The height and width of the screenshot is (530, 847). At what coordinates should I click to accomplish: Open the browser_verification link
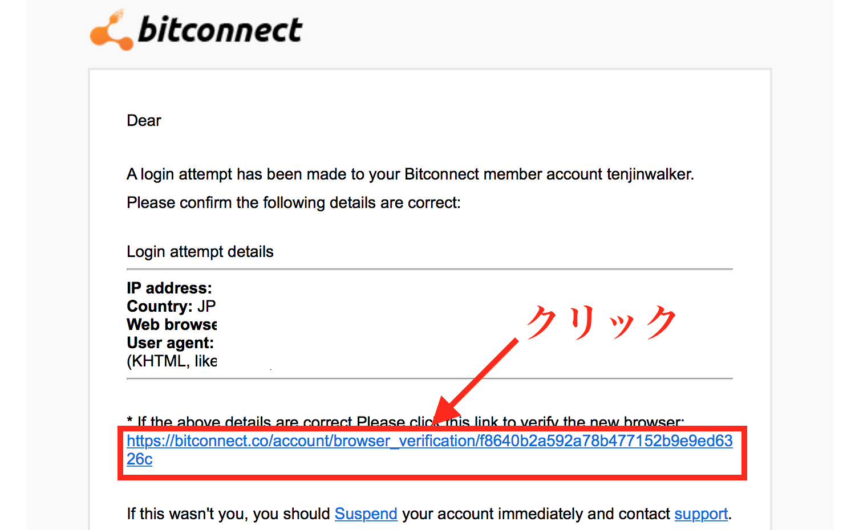429,450
